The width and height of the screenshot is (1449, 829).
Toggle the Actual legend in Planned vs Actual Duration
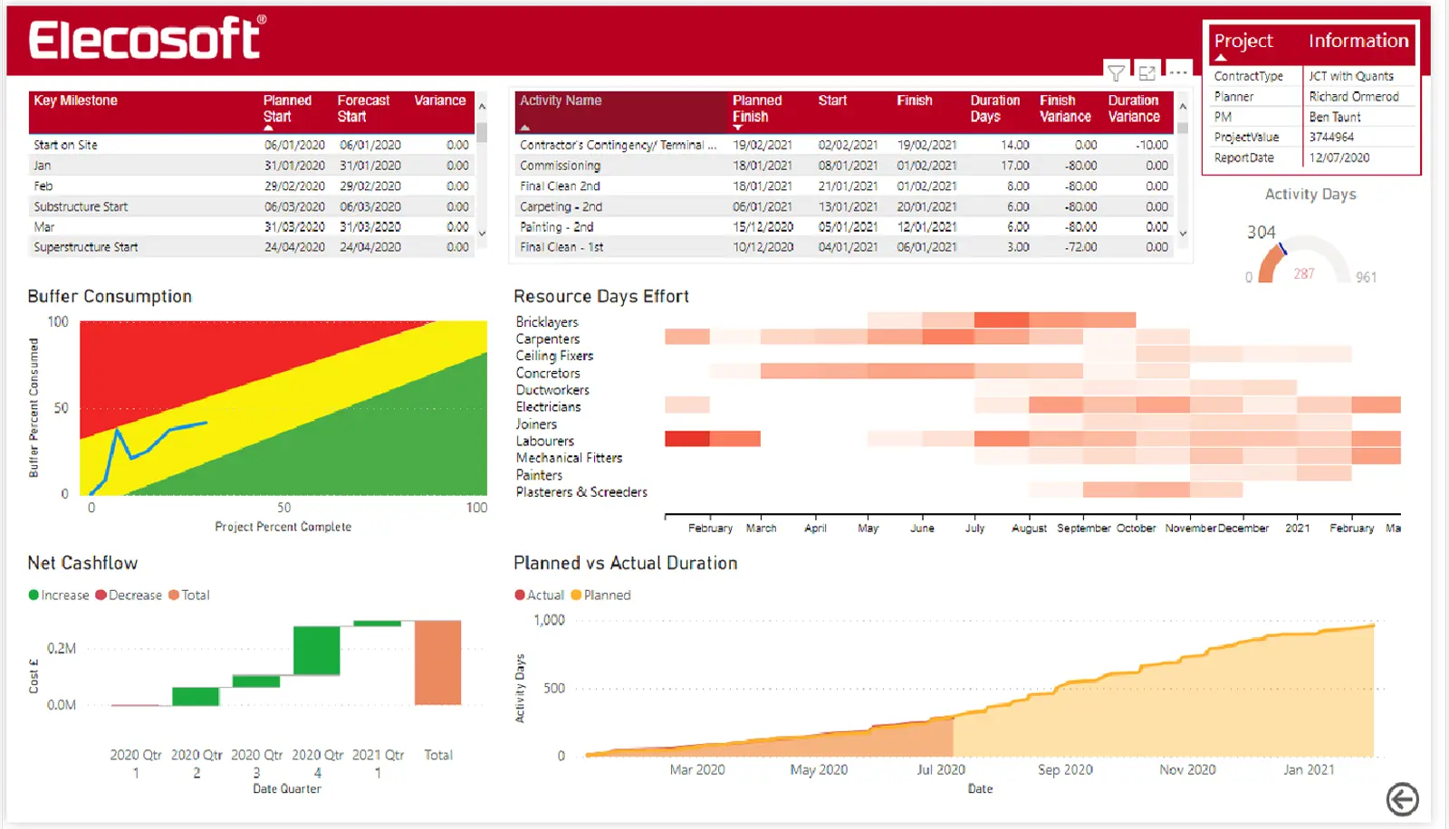(541, 595)
